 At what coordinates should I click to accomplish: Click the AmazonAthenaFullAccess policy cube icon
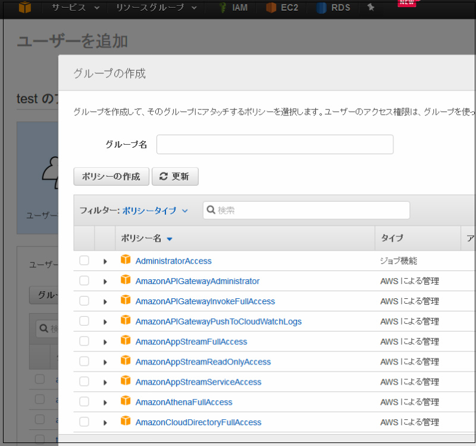pyautogui.click(x=126, y=401)
